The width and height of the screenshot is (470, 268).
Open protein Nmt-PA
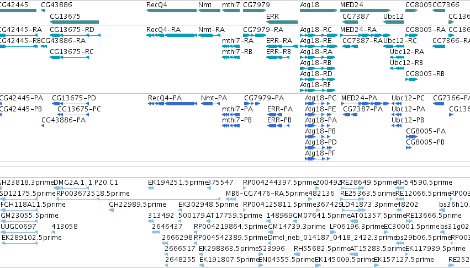pos(210,104)
